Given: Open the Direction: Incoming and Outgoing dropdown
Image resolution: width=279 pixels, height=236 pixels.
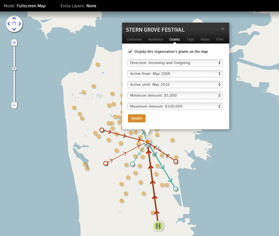Looking at the screenshot, I should point(175,63).
